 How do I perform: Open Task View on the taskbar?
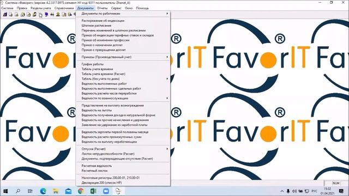30,191
